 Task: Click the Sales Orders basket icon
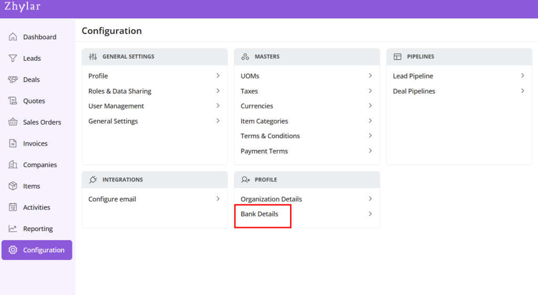coord(13,122)
